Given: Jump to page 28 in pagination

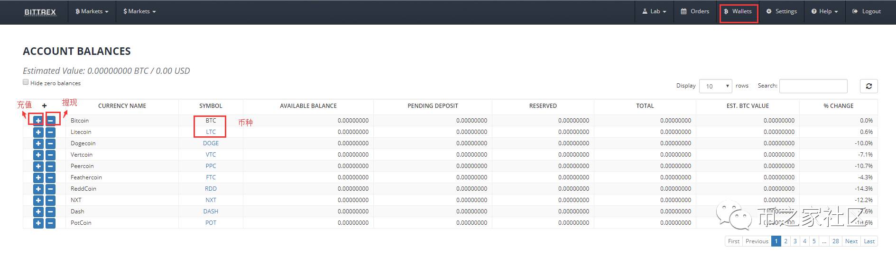Looking at the screenshot, I should tap(835, 241).
